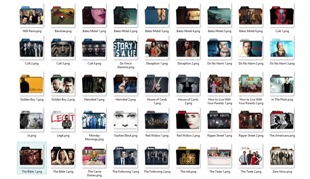Select the Hannibal 2.png icon
The image size is (310, 179).
(125, 84)
